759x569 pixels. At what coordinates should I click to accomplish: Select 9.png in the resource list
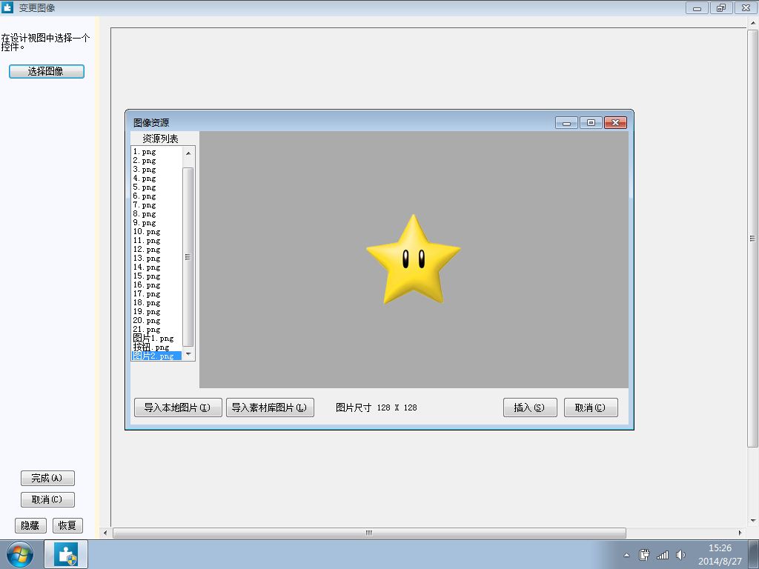click(156, 222)
